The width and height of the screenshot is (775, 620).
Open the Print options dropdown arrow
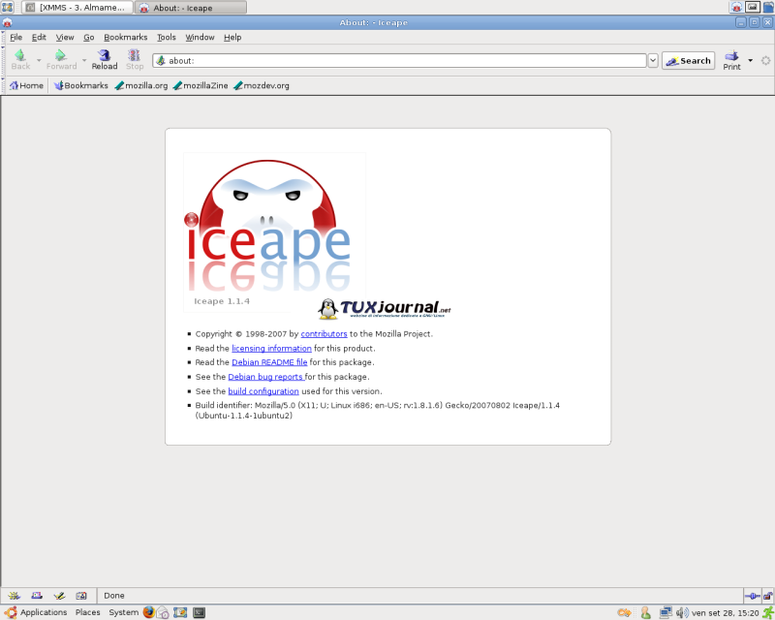750,60
